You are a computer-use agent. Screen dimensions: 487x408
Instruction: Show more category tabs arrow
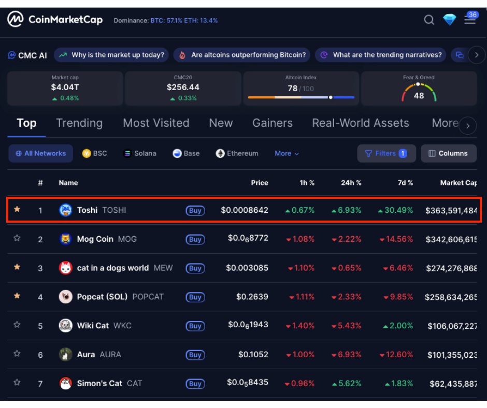click(x=468, y=126)
